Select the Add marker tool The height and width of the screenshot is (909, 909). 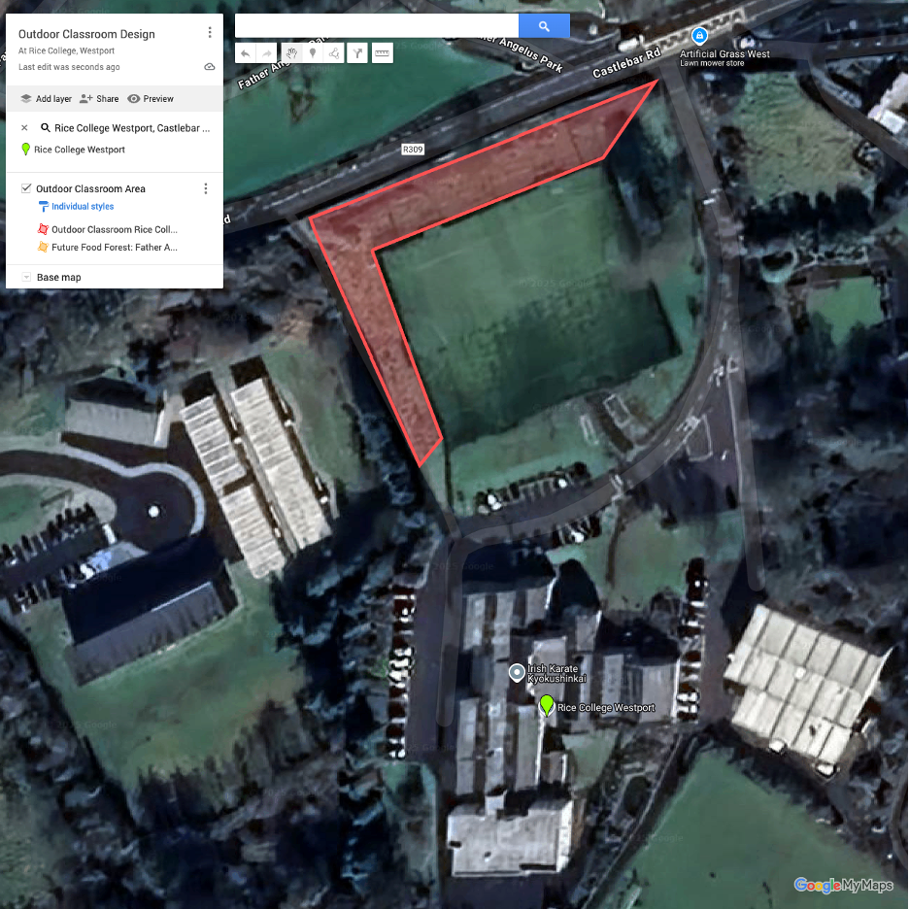point(313,53)
